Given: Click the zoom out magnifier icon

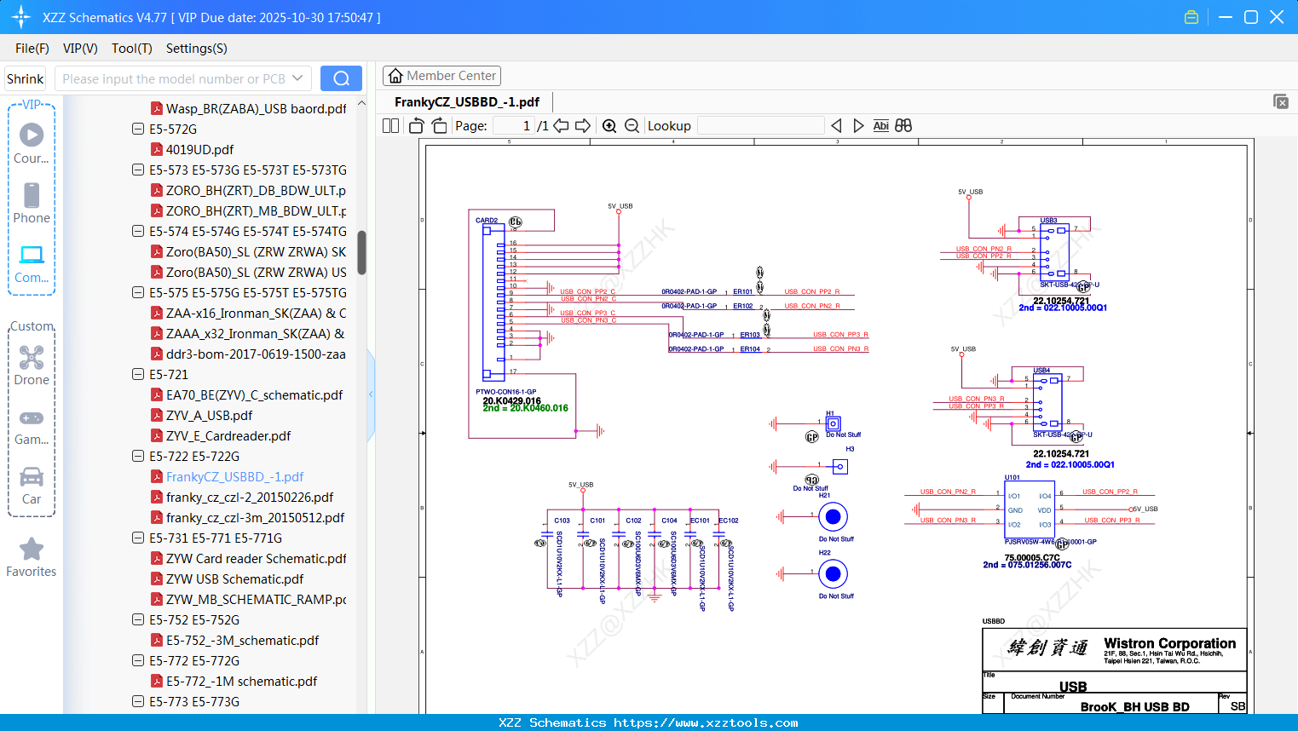Looking at the screenshot, I should click(632, 126).
